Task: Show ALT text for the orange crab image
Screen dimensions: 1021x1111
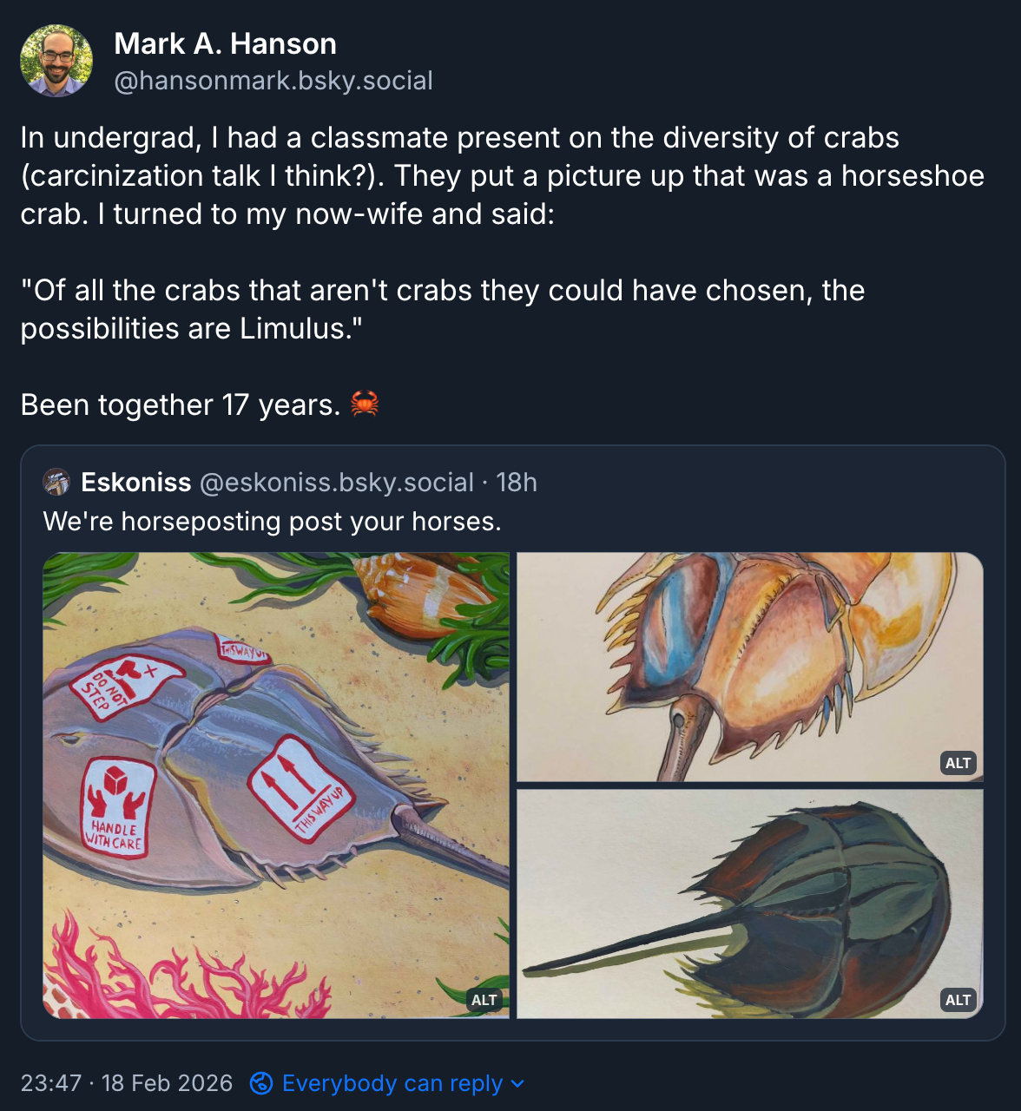Action: point(958,763)
